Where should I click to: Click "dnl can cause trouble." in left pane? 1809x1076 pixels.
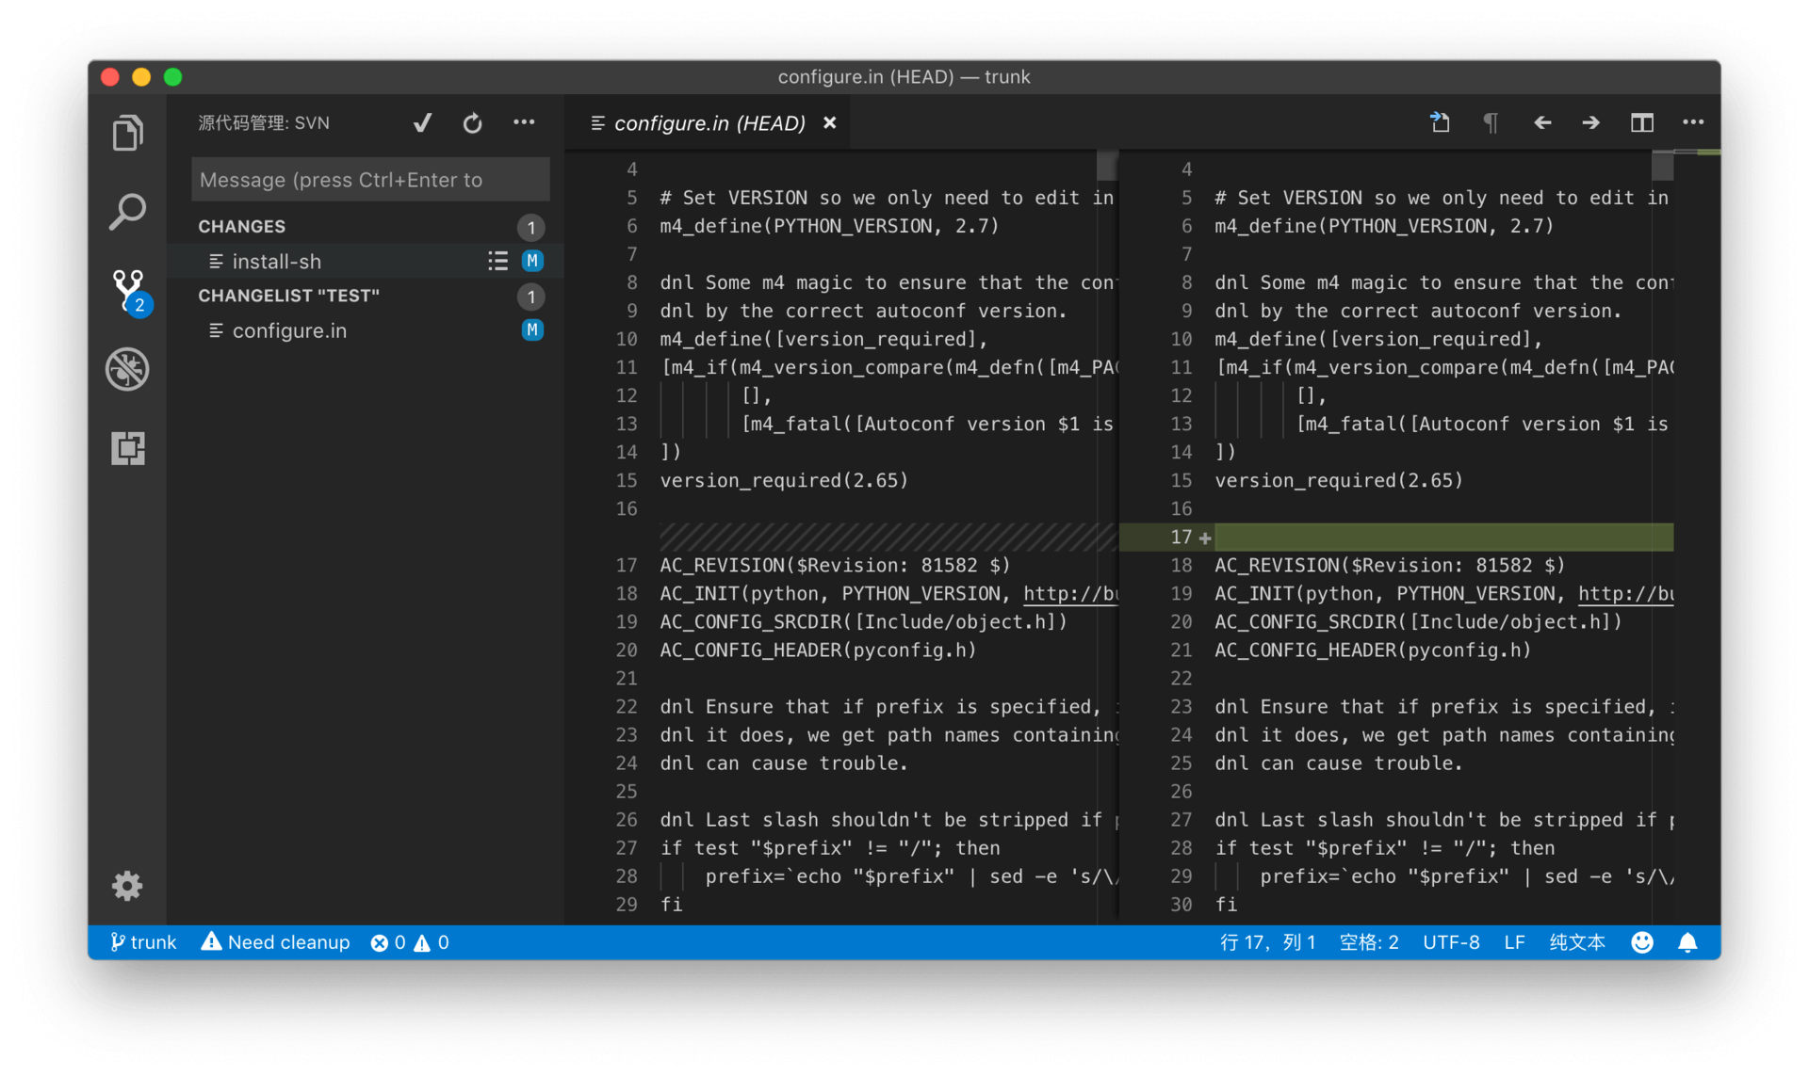[784, 763]
